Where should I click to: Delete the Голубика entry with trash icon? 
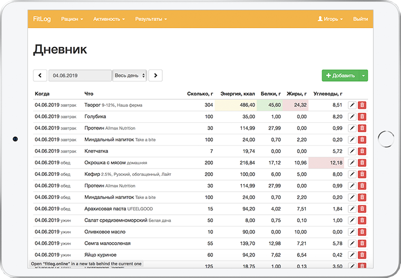tap(362, 117)
